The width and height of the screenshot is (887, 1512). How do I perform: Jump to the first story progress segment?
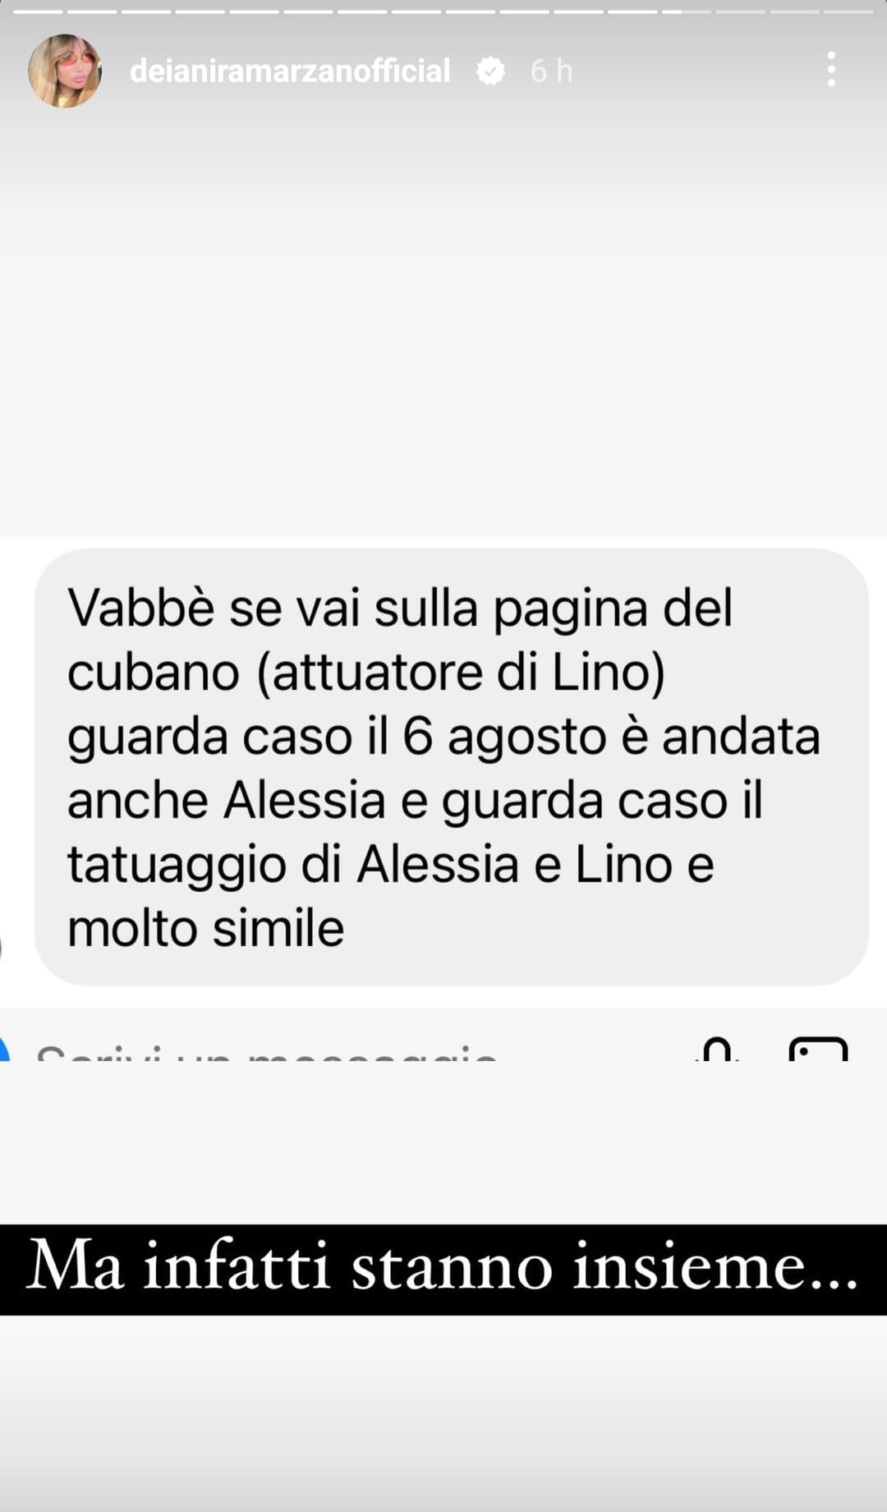[38, 11]
